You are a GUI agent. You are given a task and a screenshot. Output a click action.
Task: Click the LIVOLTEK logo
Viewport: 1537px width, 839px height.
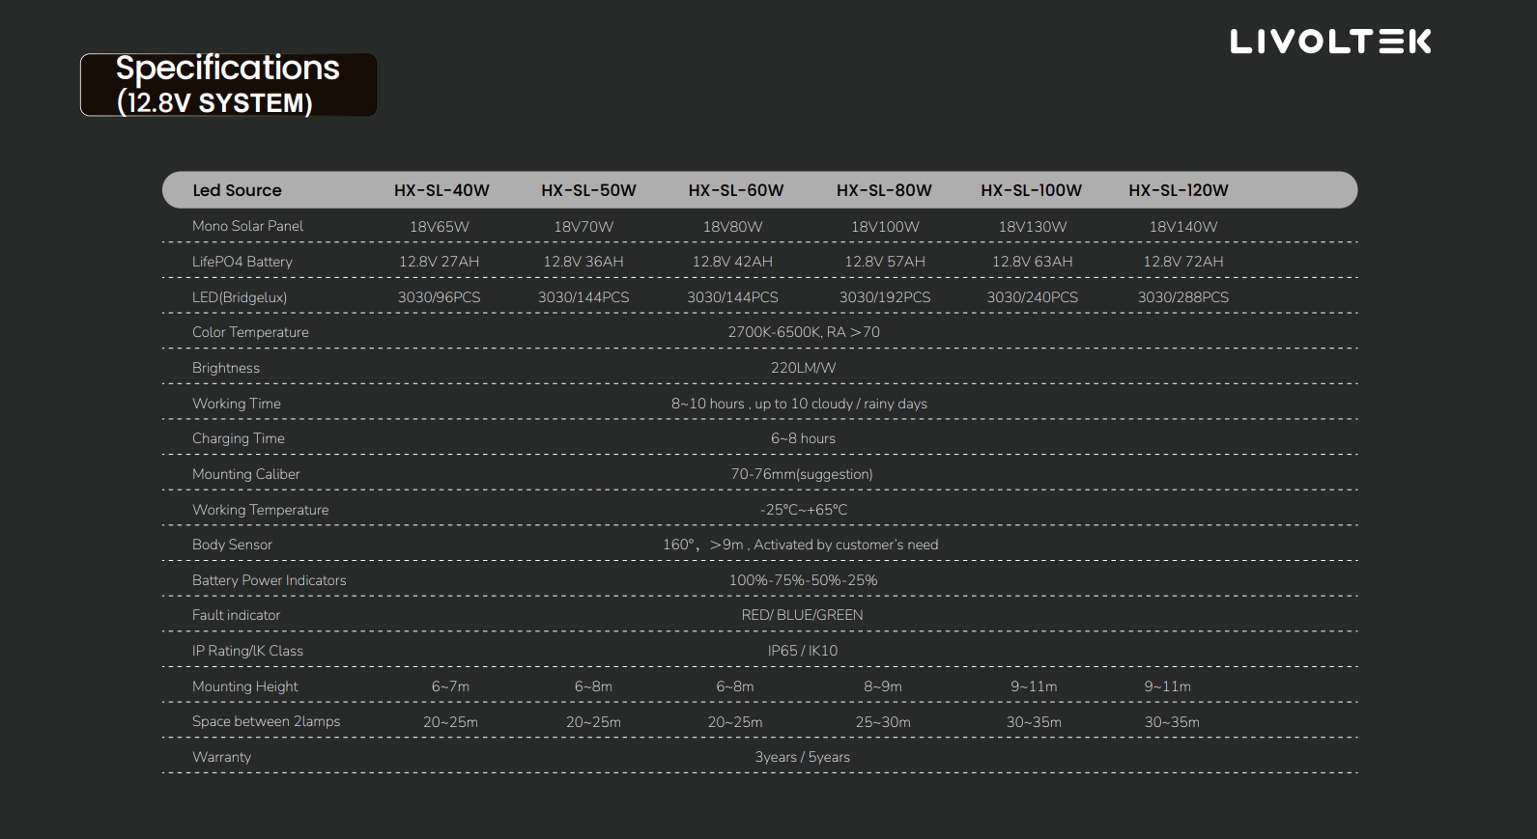[x=1330, y=42]
